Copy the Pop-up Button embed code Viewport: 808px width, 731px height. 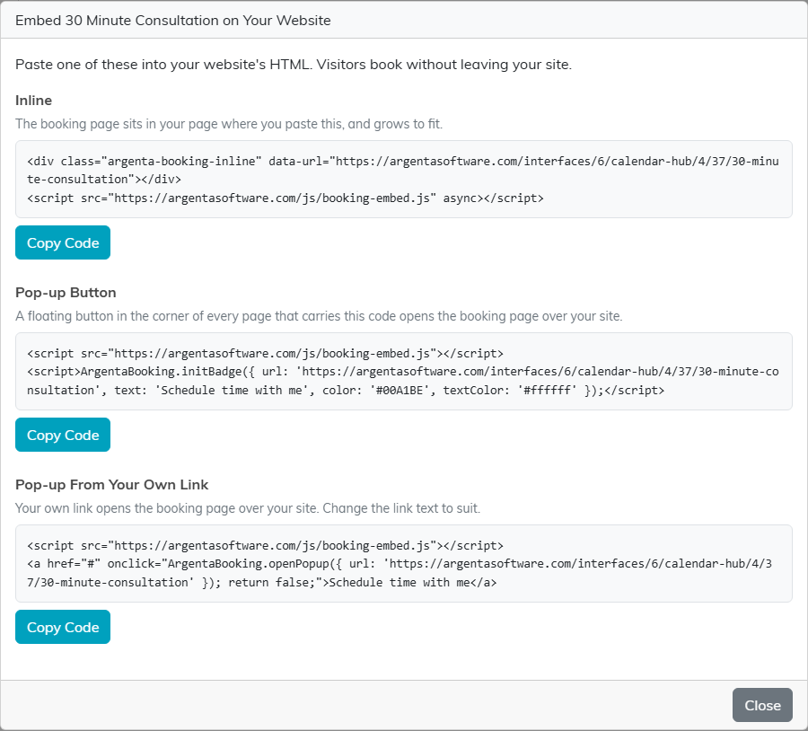62,435
